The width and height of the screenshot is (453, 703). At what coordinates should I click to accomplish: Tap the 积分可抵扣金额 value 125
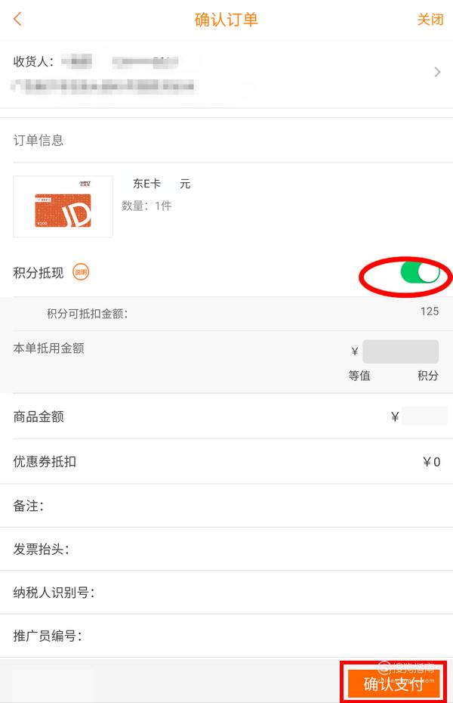pyautogui.click(x=430, y=311)
